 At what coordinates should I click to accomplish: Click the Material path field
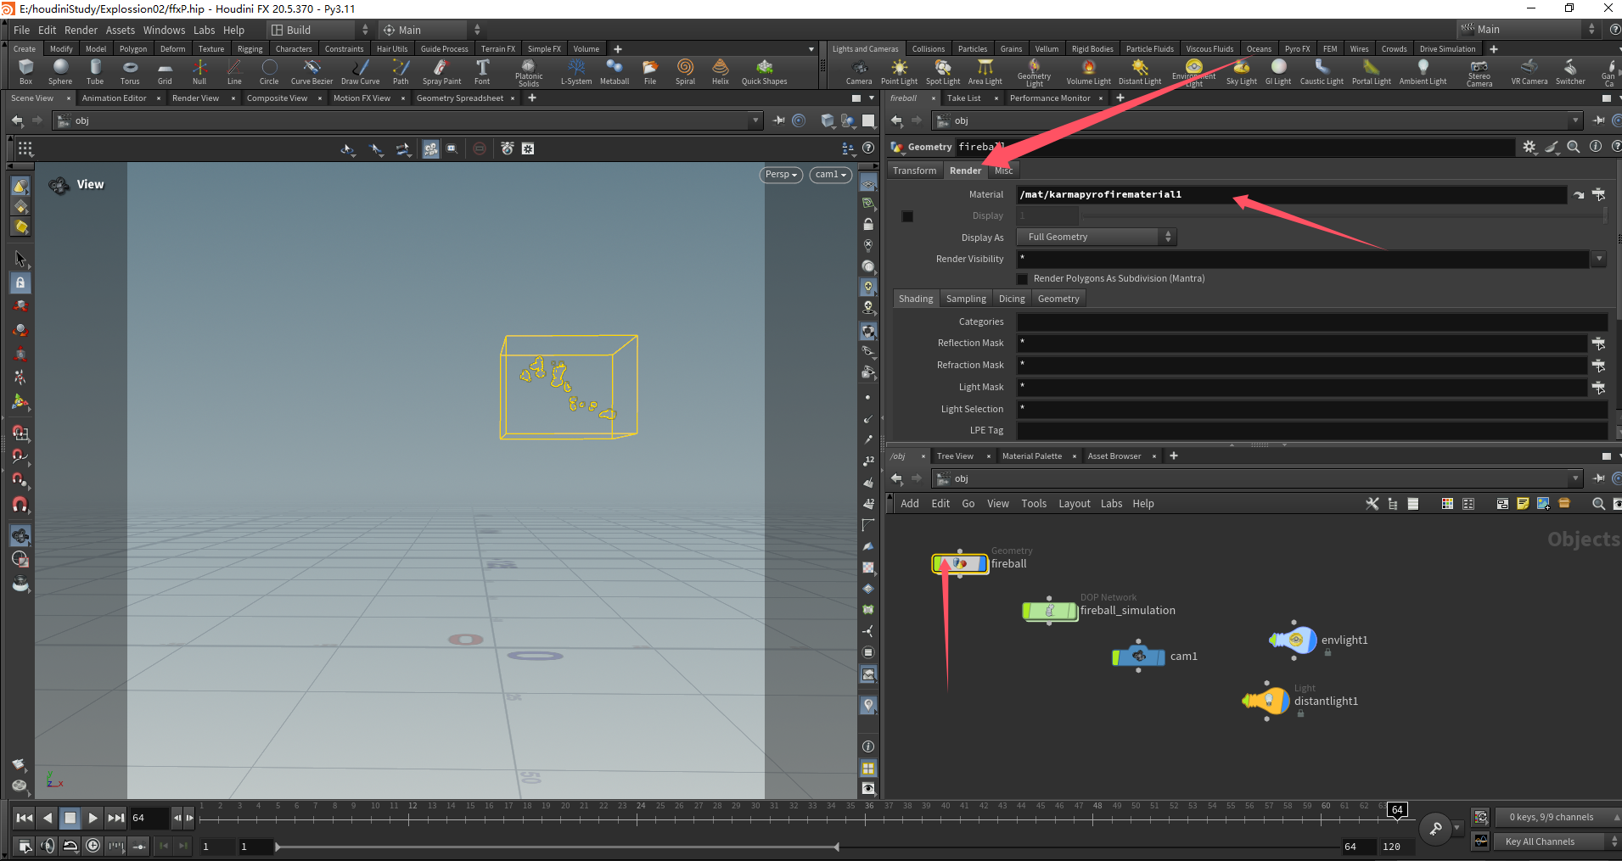point(1291,195)
